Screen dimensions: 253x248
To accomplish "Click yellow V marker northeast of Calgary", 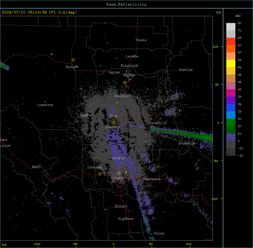I will point(126,172).
